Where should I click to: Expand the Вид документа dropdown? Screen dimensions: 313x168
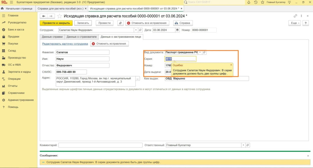pyautogui.click(x=200, y=52)
